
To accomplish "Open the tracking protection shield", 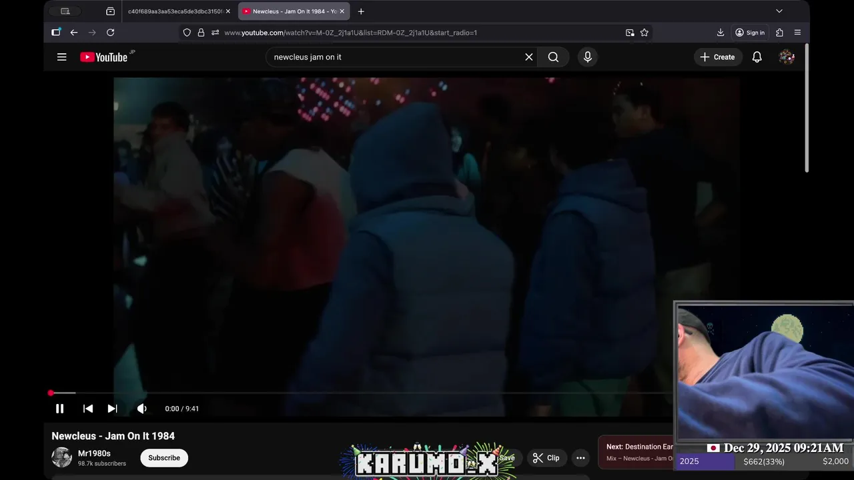I will coord(187,33).
